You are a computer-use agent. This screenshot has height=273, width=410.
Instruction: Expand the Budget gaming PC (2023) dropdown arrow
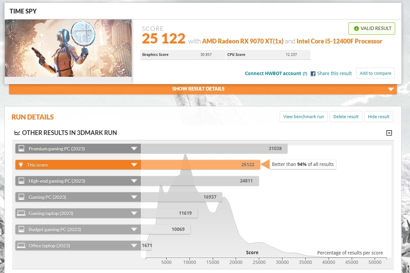[x=134, y=230]
